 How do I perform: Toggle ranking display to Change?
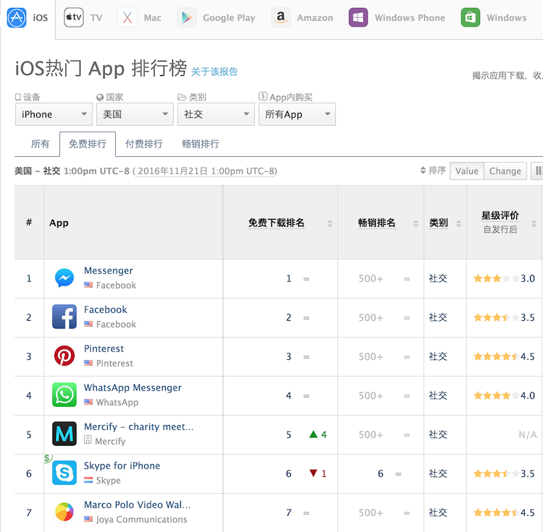click(x=505, y=171)
